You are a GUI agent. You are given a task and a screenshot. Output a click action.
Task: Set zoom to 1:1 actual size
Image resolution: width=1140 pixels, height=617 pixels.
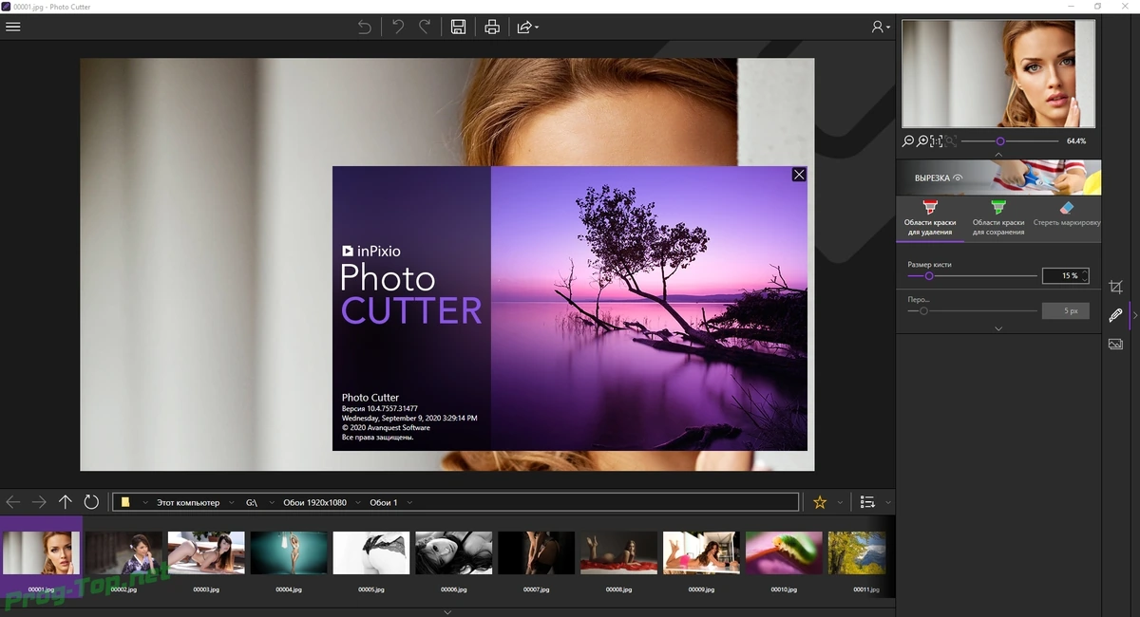937,140
